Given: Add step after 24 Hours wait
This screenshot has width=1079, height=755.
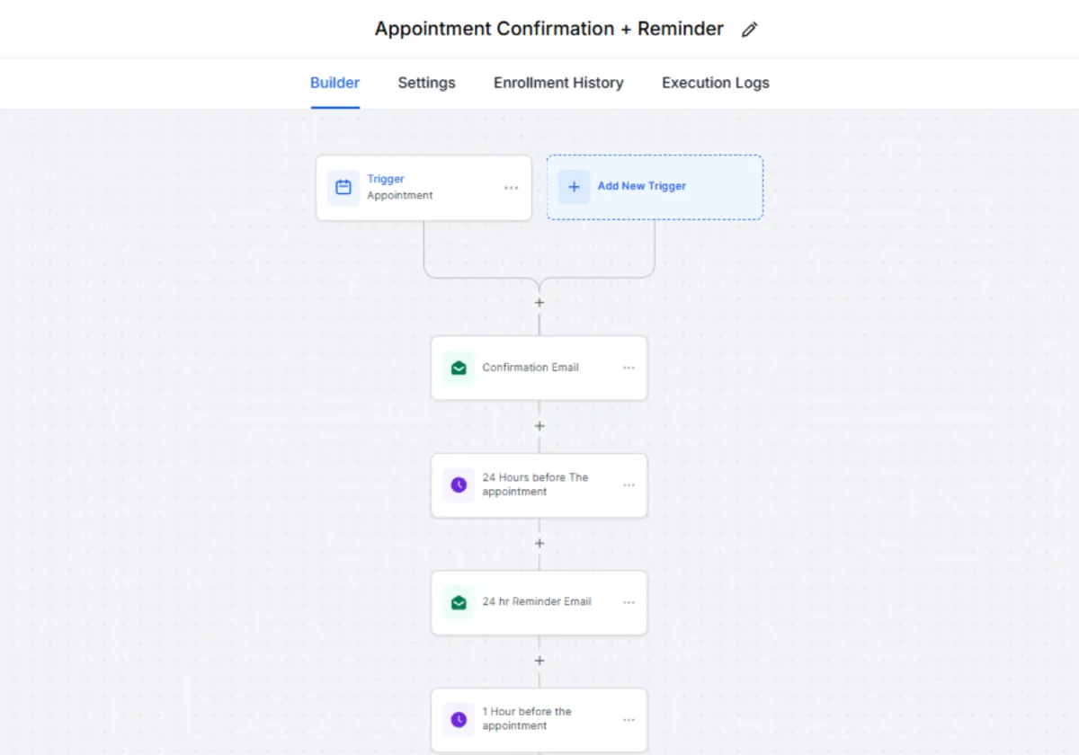Looking at the screenshot, I should tap(539, 544).
